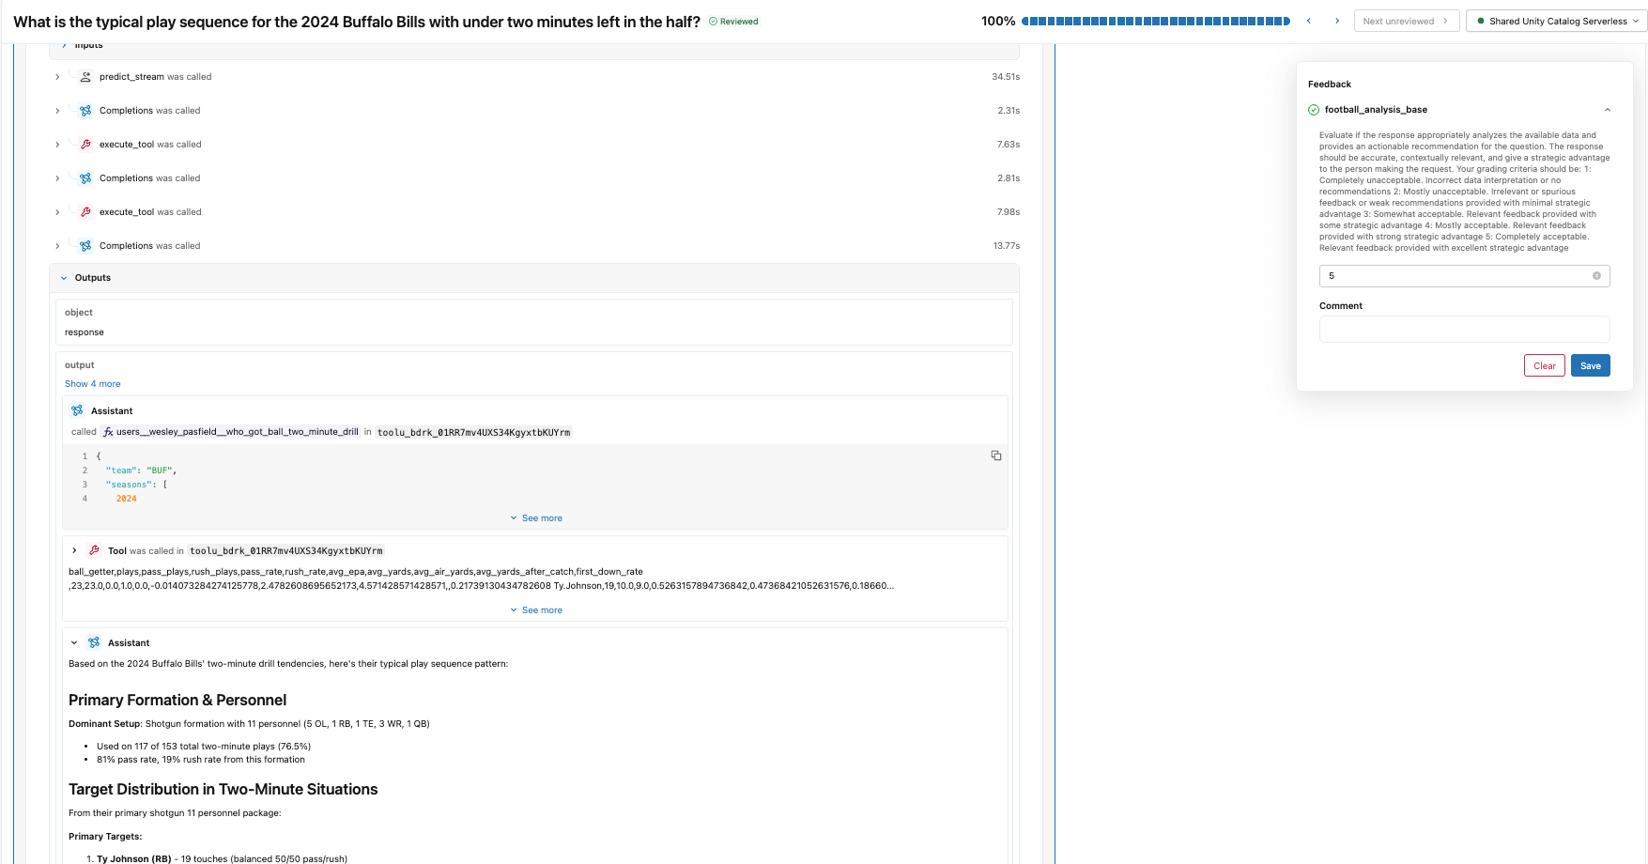Click the toolu_bdrk tool call ID chip
Viewport: 1648px width, 864px height.
click(x=473, y=432)
